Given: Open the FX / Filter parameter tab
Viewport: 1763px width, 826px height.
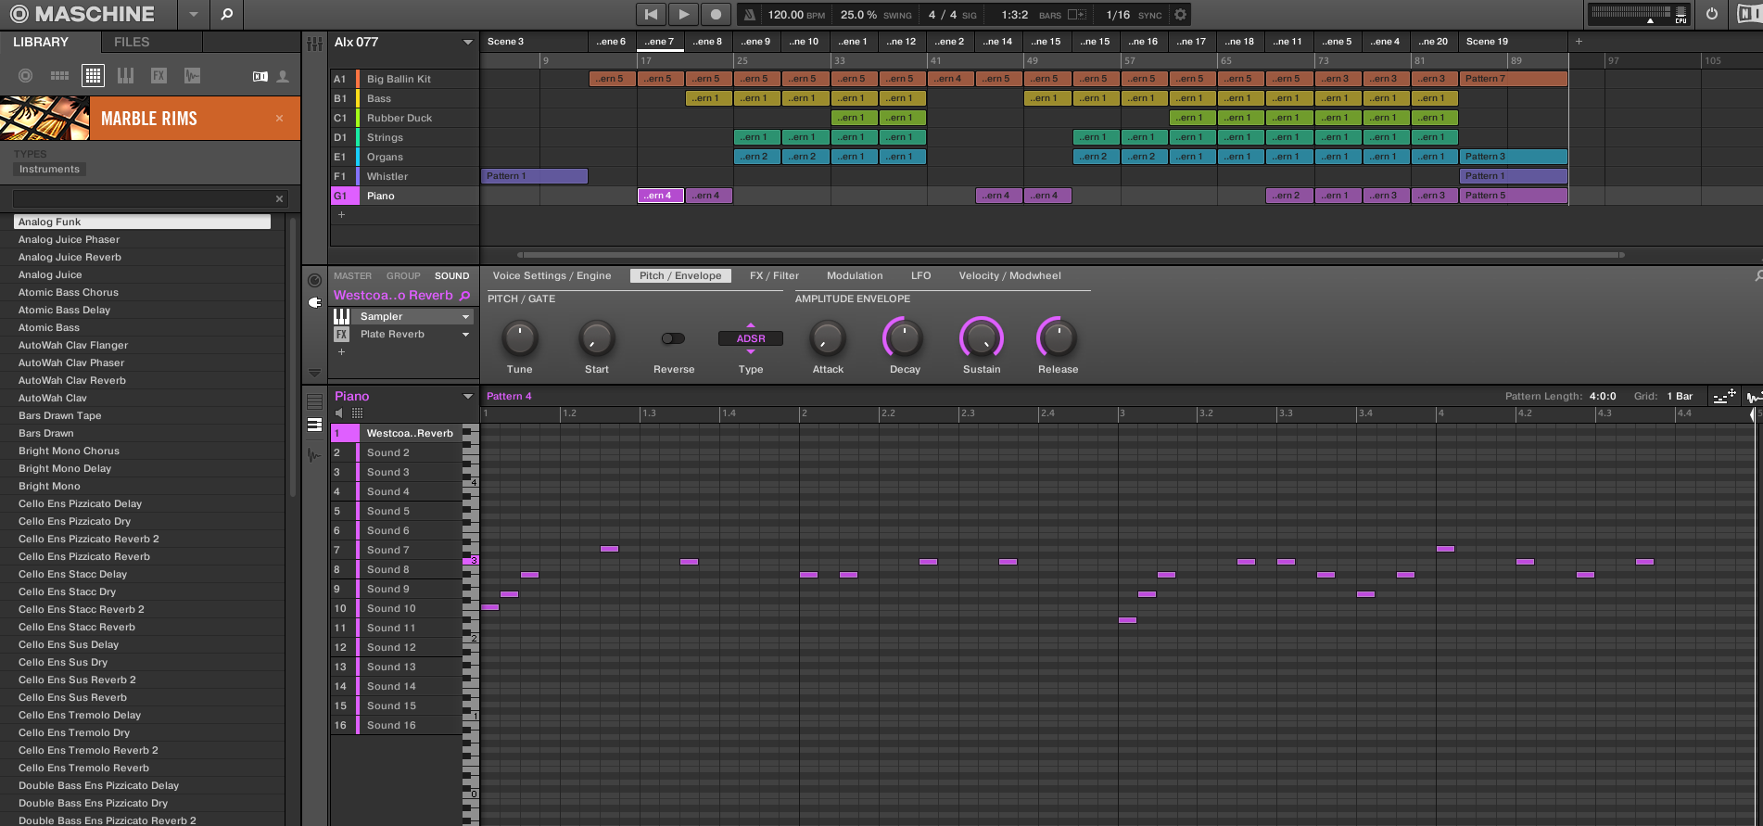Looking at the screenshot, I should (x=774, y=275).
